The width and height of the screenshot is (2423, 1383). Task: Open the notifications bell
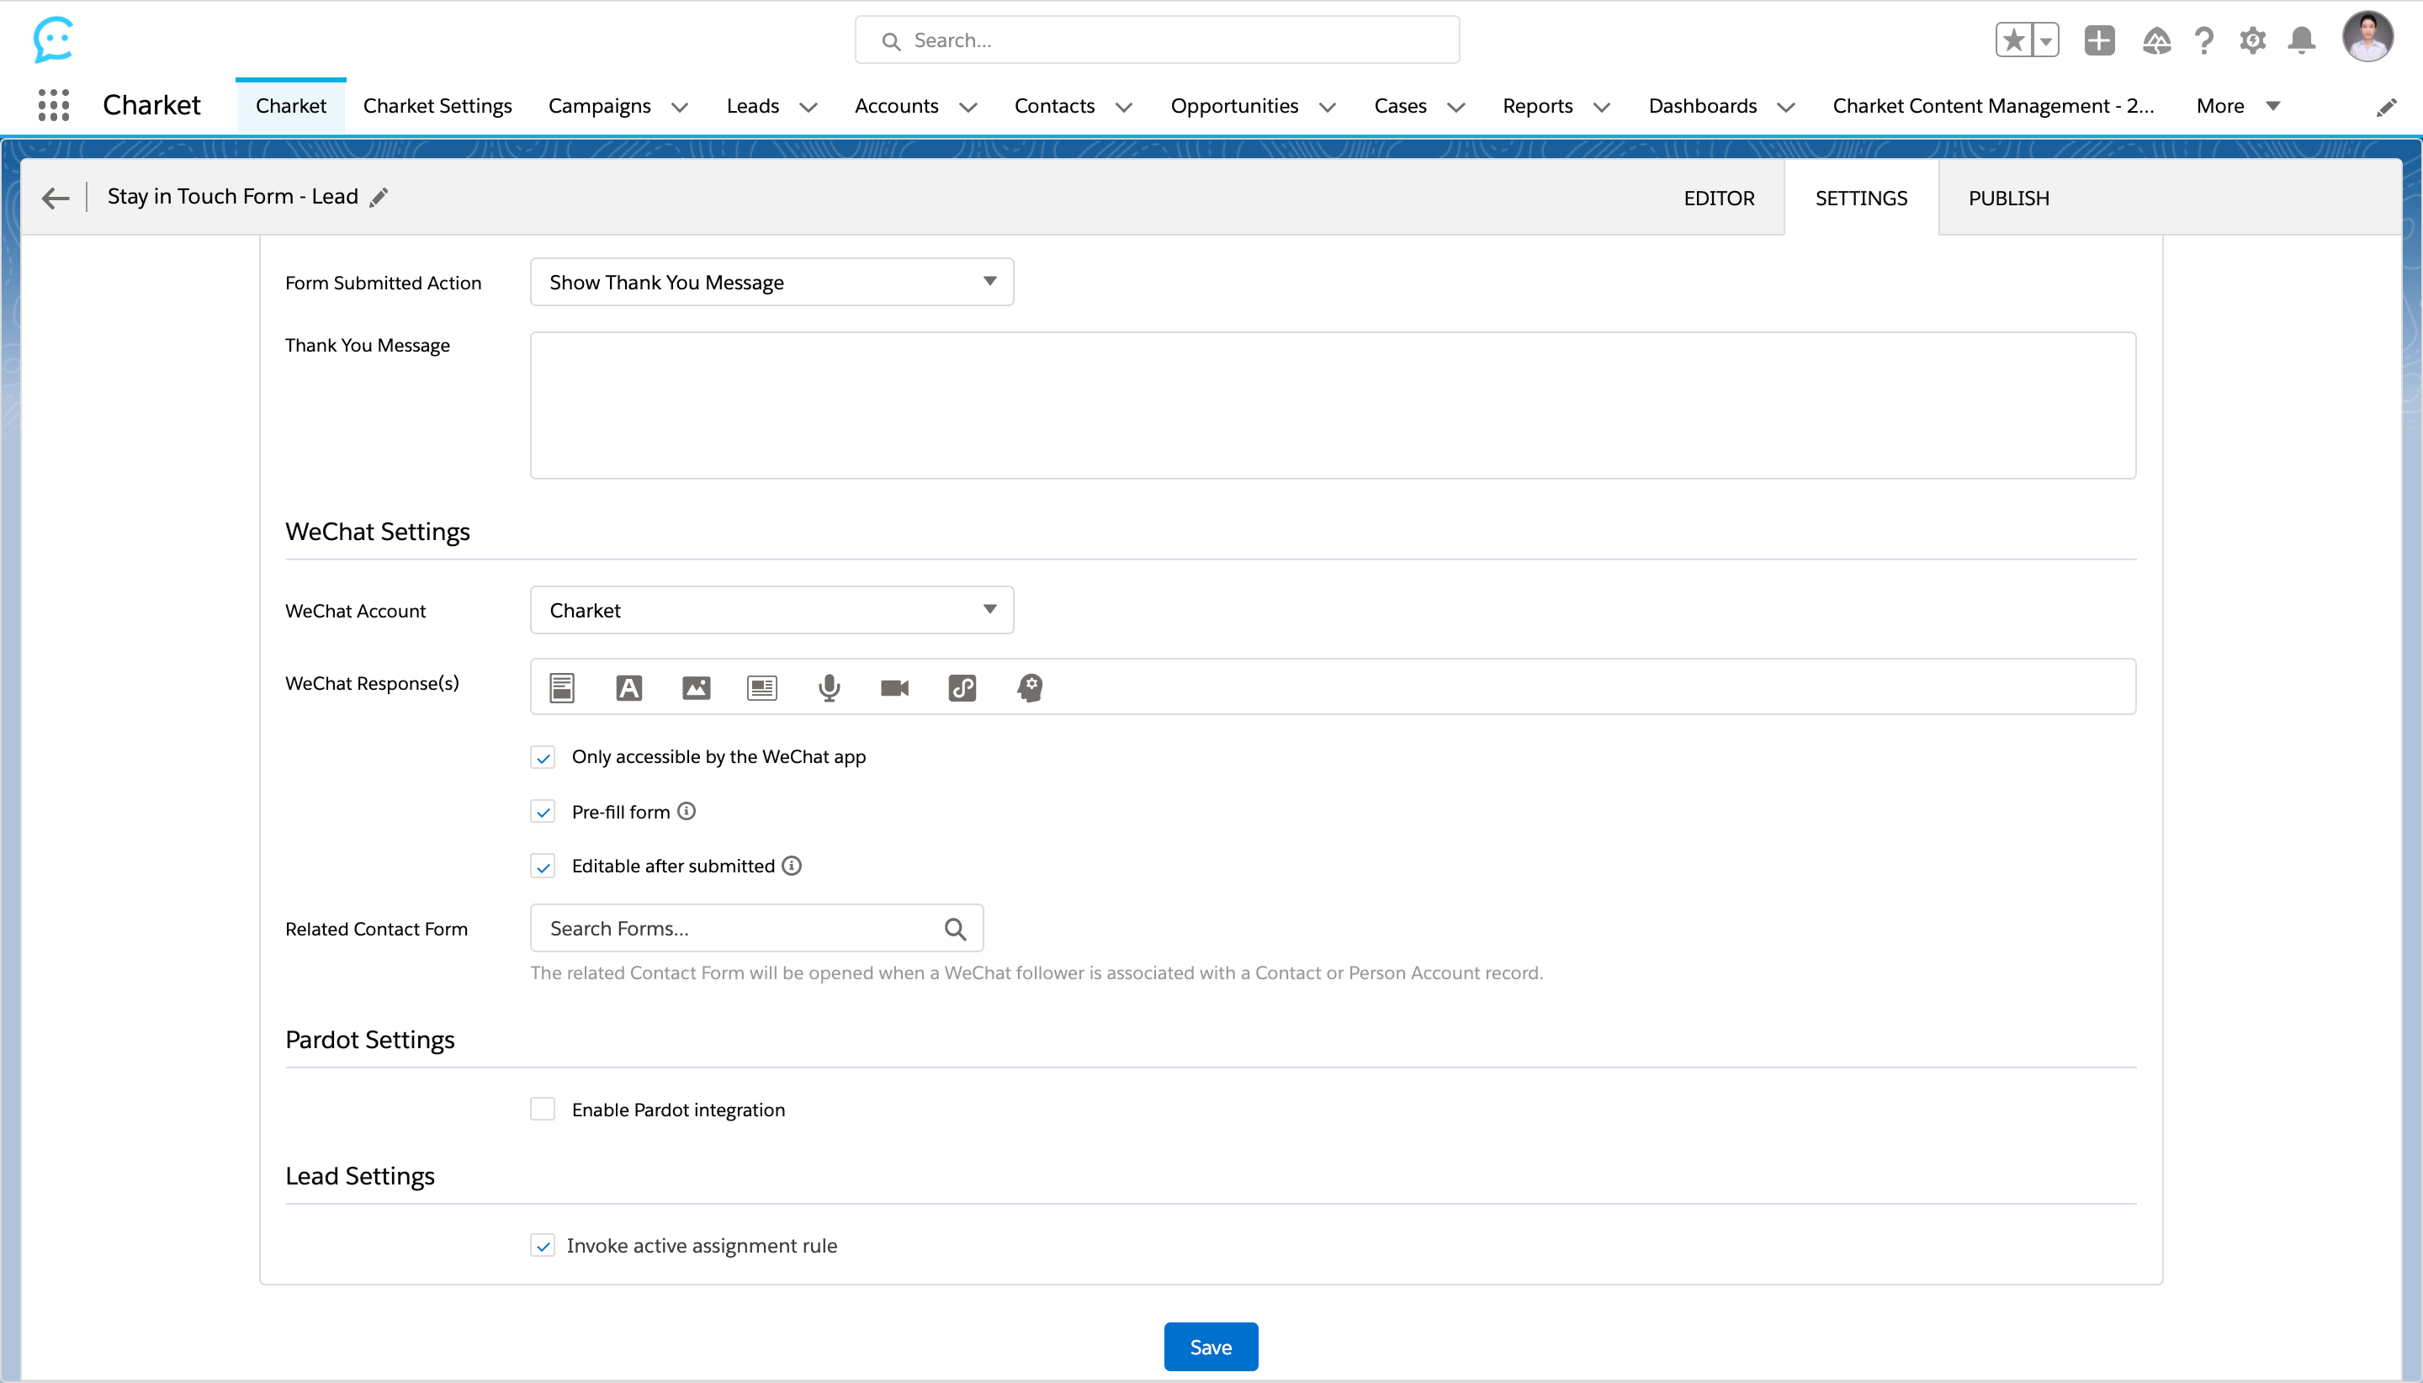(x=2300, y=41)
